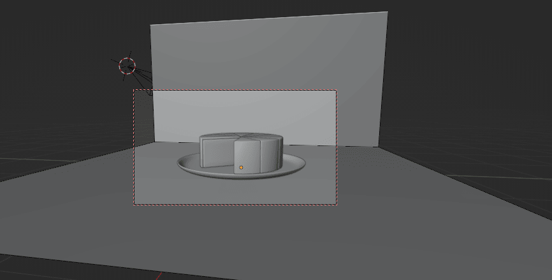The width and height of the screenshot is (552, 280).
Task: Click the bottom edge of the dashed frame
Action: coord(236,205)
